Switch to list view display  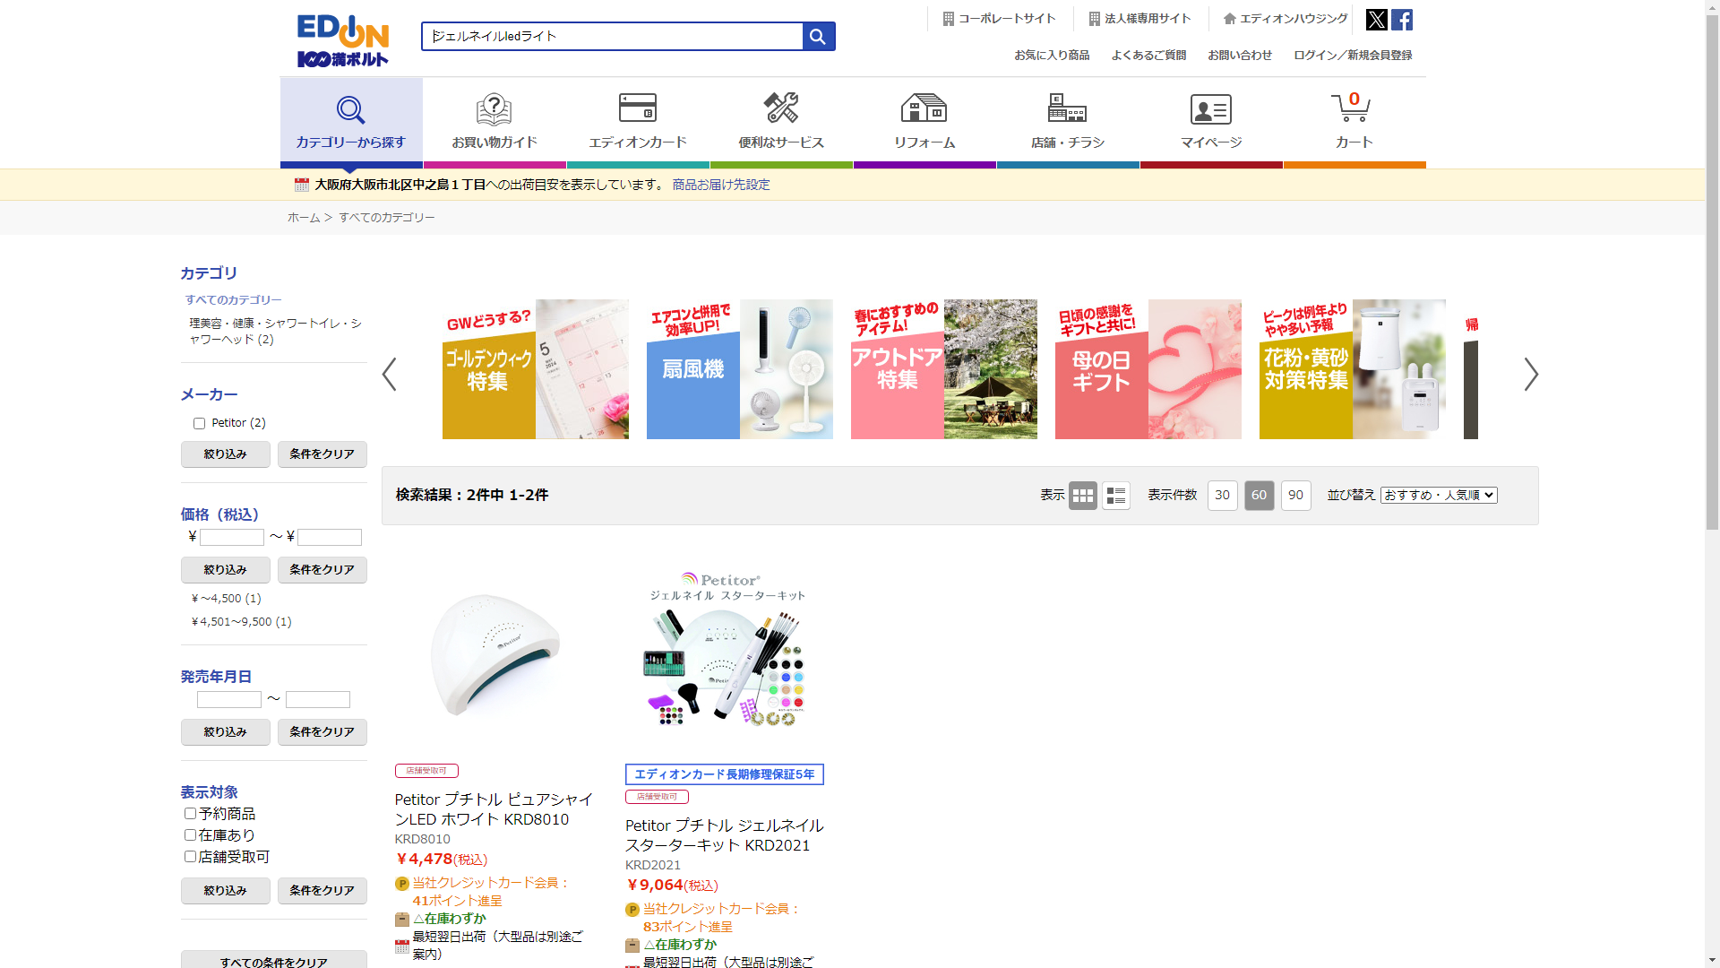[x=1115, y=496]
